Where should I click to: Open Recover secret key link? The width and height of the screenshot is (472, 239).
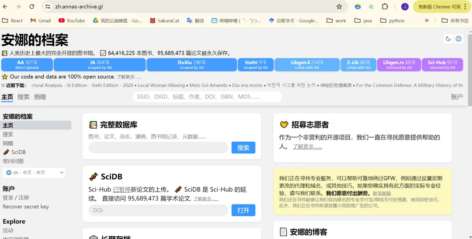pos(26,207)
